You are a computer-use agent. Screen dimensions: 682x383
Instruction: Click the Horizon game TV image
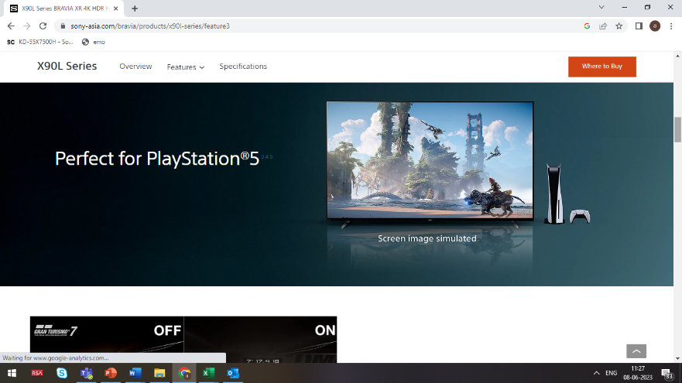click(x=430, y=161)
